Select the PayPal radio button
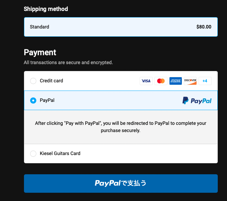This screenshot has width=227, height=201. pos(33,100)
